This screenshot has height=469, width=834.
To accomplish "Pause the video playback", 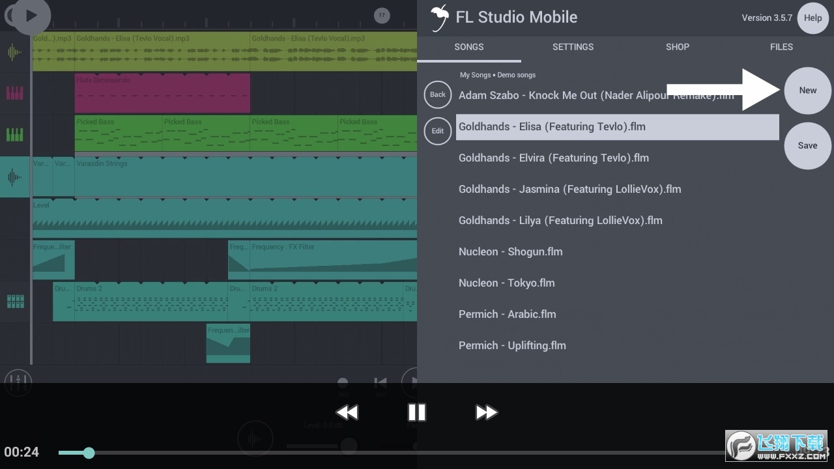I will [417, 412].
